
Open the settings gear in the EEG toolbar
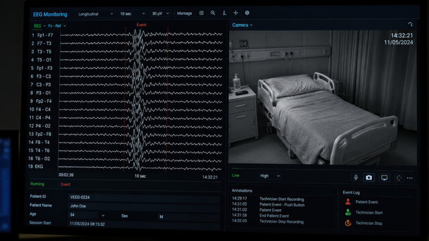(x=247, y=13)
